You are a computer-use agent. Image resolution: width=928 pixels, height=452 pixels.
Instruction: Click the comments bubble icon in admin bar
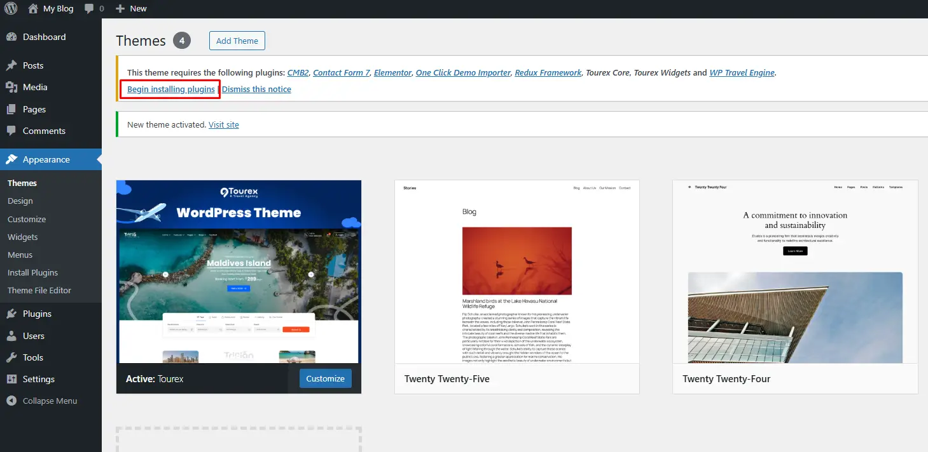(x=89, y=9)
